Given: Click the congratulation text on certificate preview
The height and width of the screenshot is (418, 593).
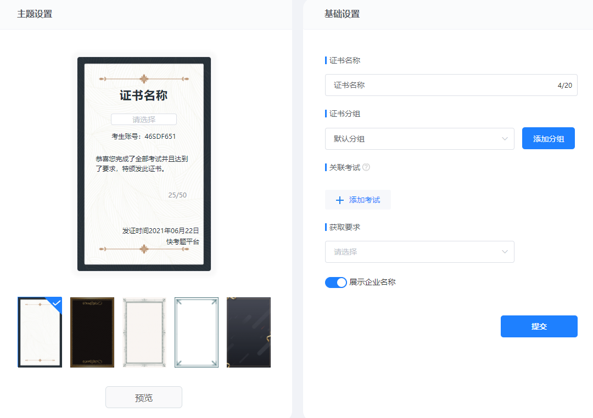Looking at the screenshot, I should coord(142,163).
